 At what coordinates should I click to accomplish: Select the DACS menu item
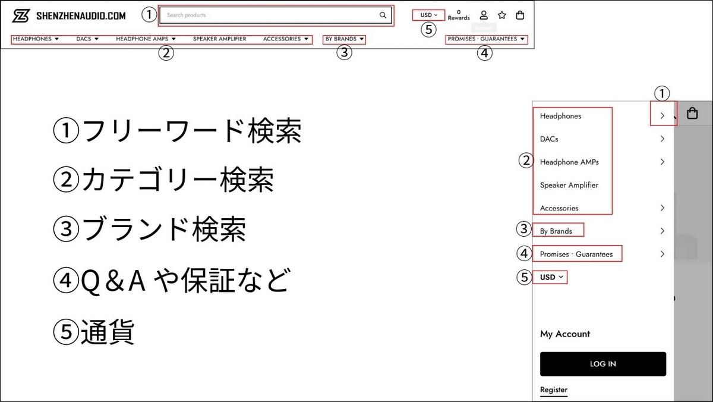coord(87,38)
